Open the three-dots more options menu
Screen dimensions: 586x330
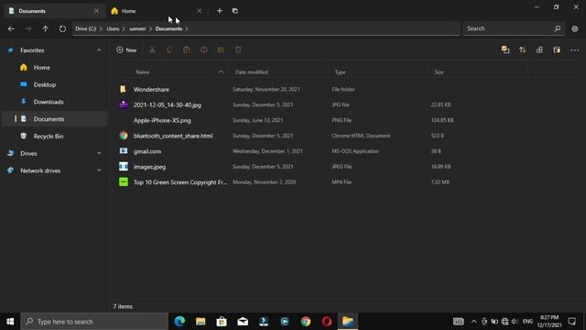coord(574,49)
